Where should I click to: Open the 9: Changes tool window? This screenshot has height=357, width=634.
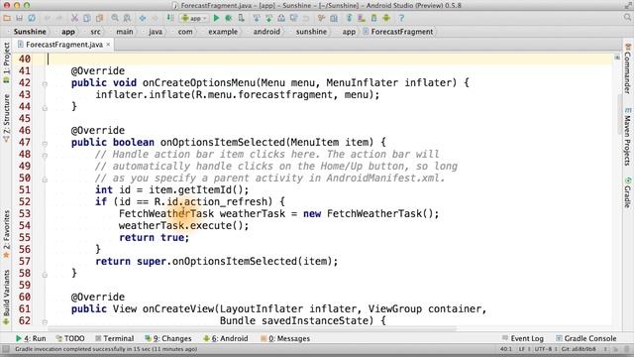point(168,338)
